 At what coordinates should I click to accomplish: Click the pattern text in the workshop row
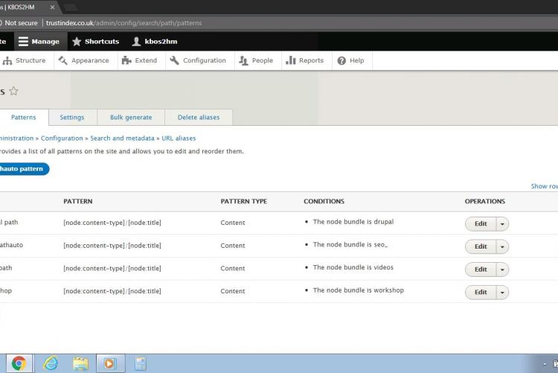coord(112,291)
